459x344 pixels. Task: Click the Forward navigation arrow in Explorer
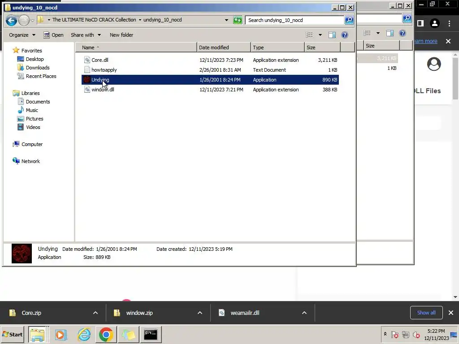click(24, 21)
